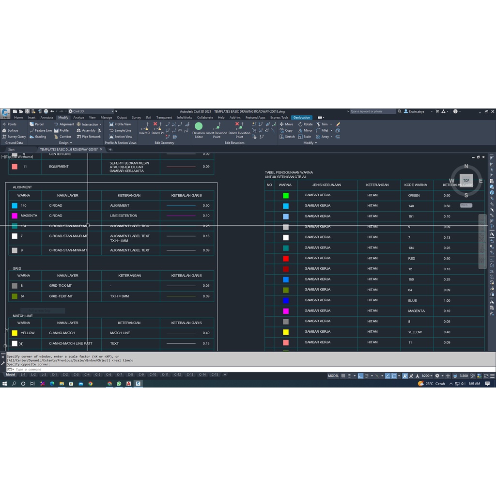This screenshot has width=496, height=496.
Task: Open the Fillet dropdown arrow
Action: 331,130
